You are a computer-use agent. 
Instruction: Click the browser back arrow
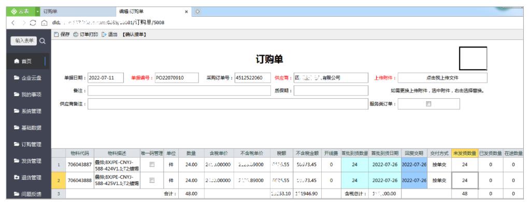pos(13,23)
